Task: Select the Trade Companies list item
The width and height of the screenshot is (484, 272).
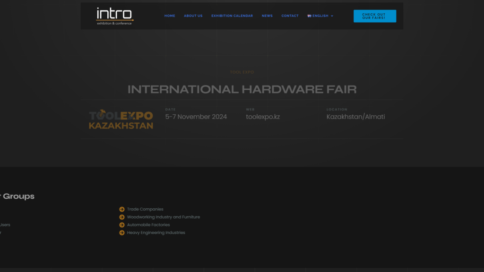Action: coord(145,209)
